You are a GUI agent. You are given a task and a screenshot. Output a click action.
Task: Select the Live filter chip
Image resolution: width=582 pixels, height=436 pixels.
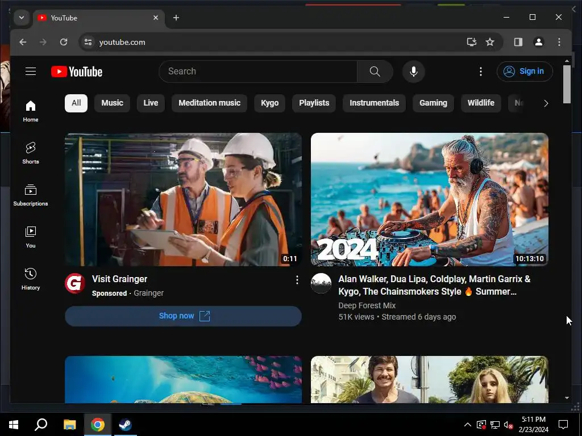151,103
